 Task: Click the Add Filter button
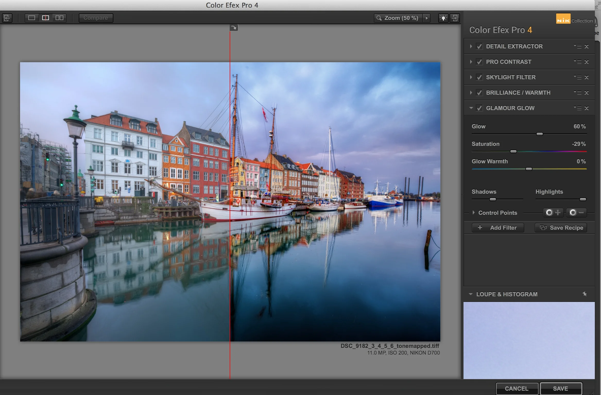coord(498,228)
